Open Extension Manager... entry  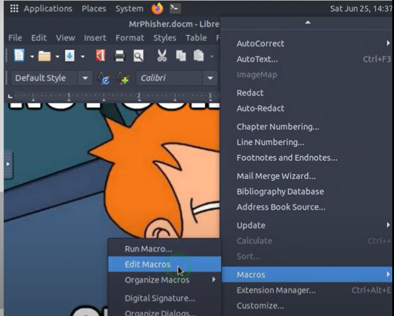click(307, 290)
